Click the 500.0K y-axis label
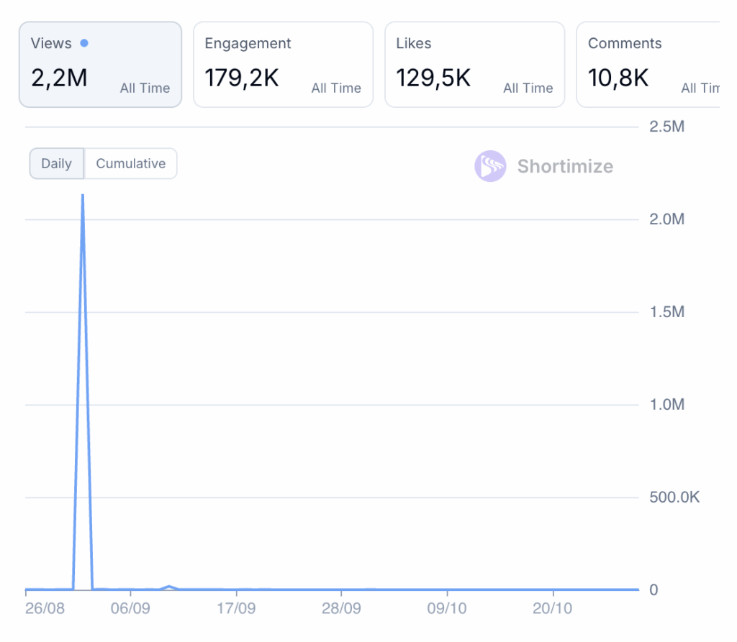Image resolution: width=737 pixels, height=642 pixels. pyautogui.click(x=674, y=497)
